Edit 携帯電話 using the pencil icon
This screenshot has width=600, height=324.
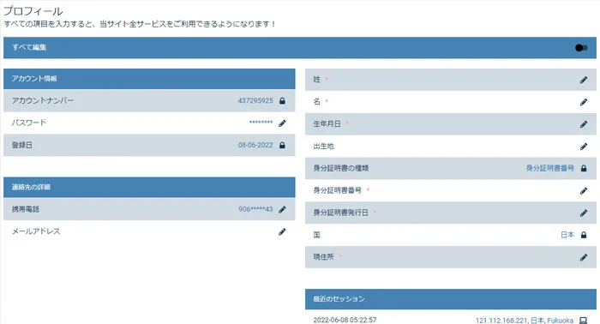[x=282, y=210]
